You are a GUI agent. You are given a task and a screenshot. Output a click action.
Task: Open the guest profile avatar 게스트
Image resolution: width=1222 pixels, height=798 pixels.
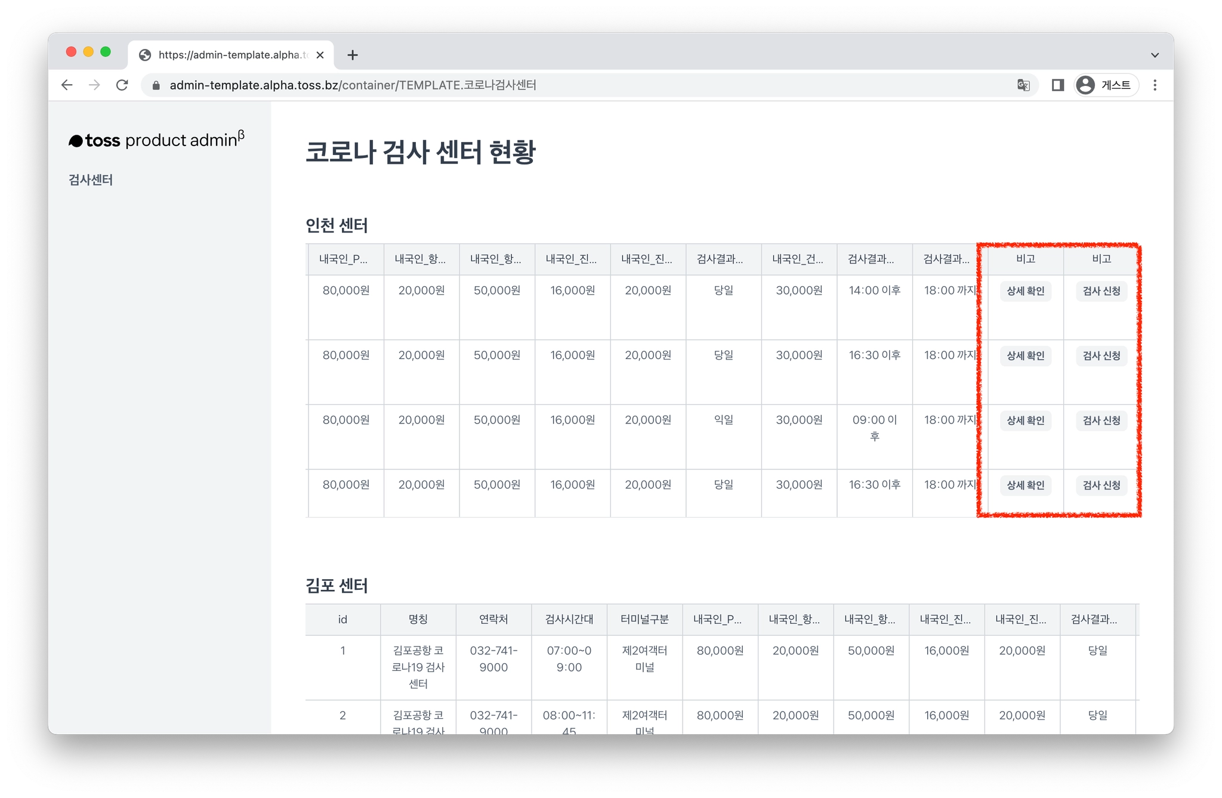coord(1106,85)
